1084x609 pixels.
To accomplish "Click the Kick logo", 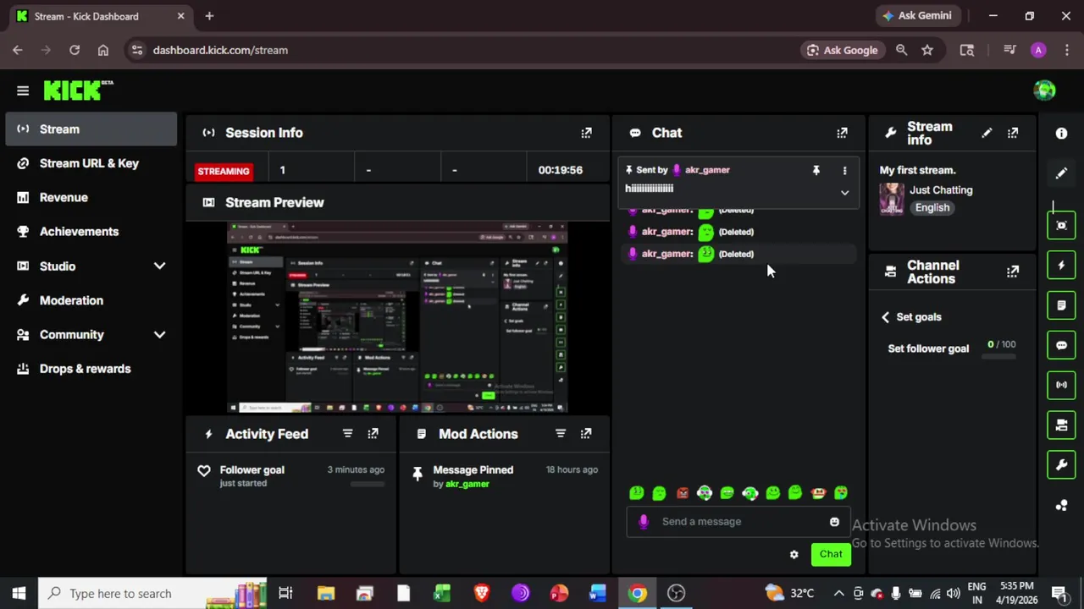I will pyautogui.click(x=78, y=90).
